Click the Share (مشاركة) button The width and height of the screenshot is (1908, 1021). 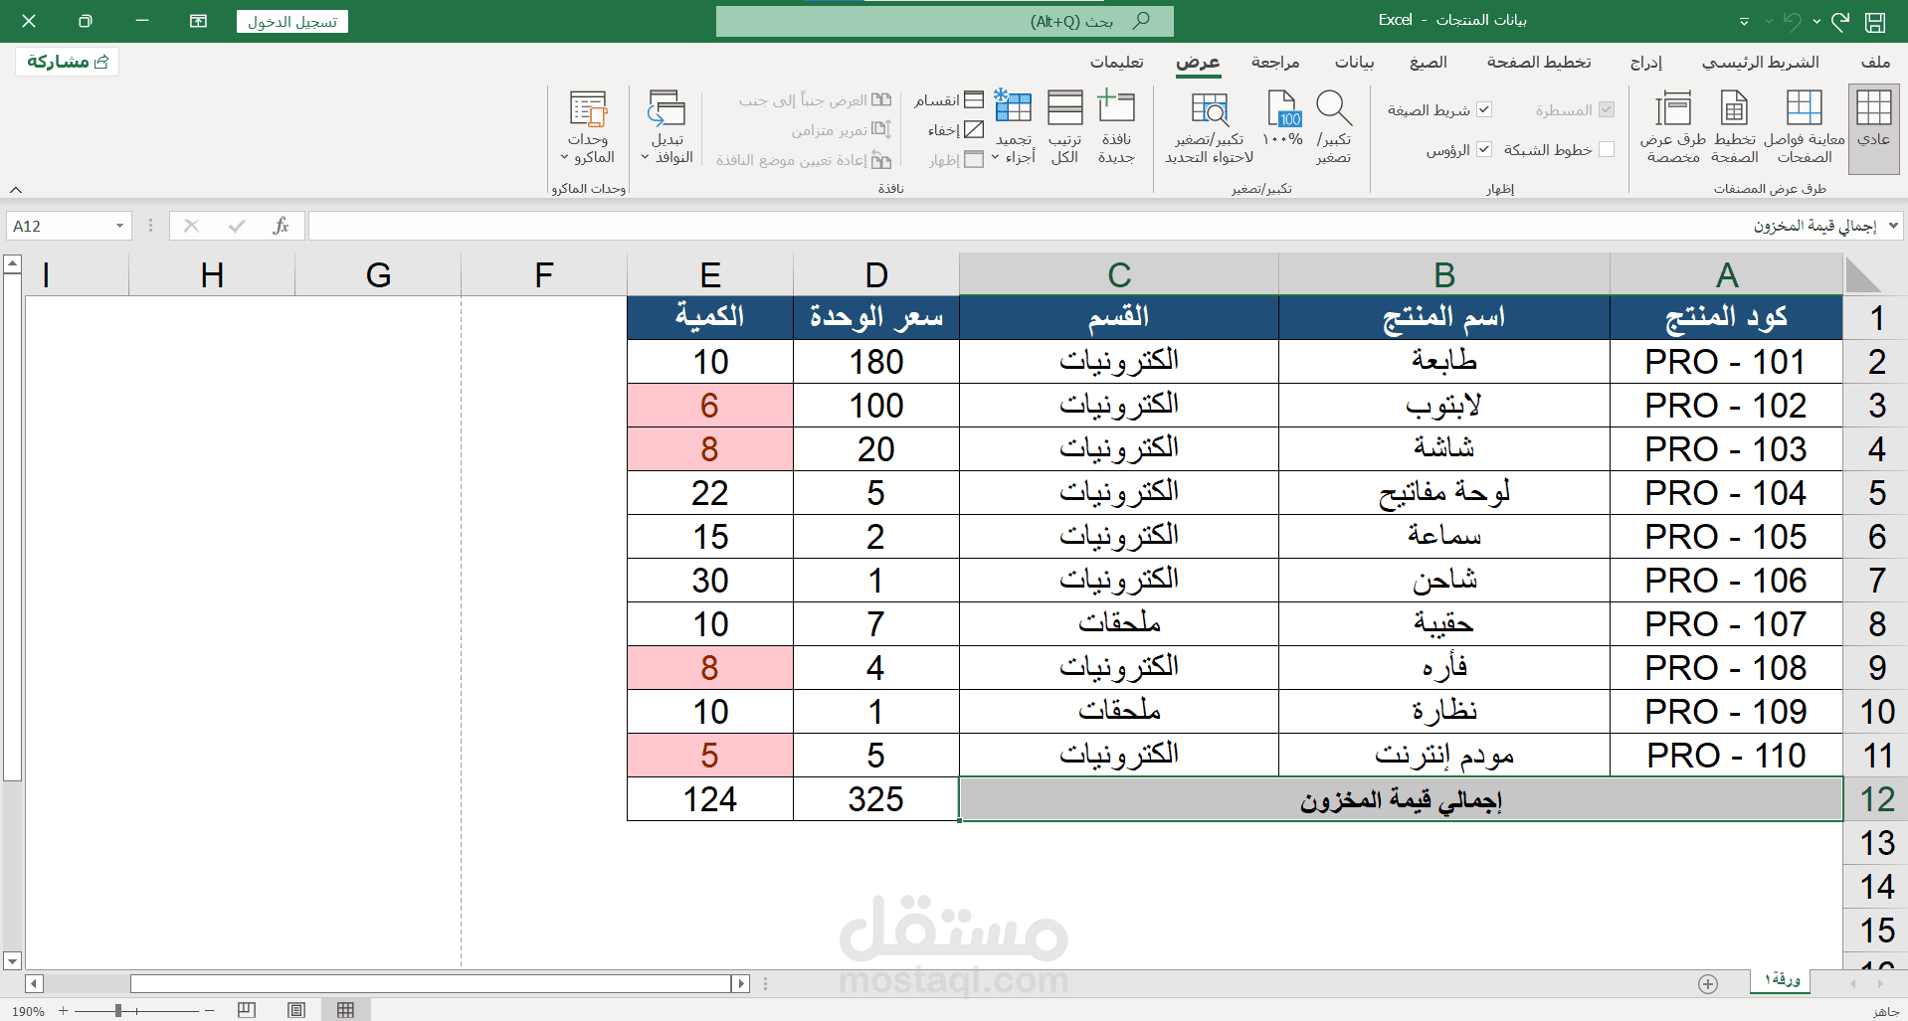[x=68, y=62]
